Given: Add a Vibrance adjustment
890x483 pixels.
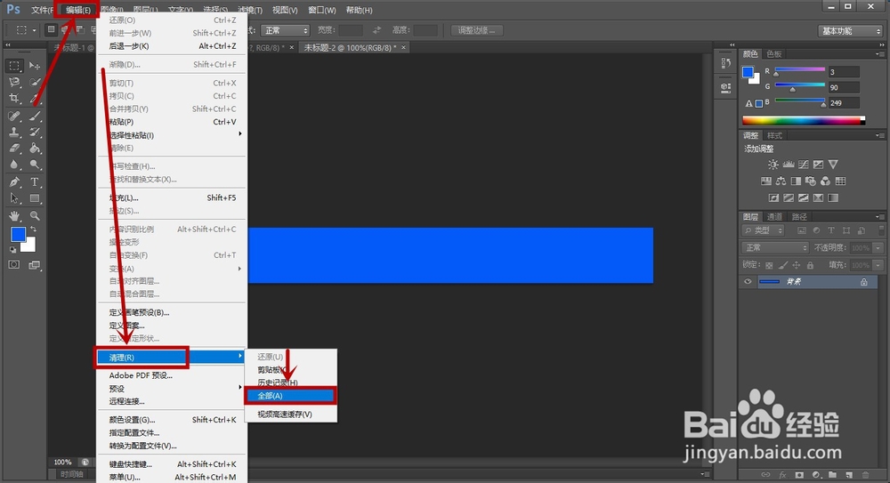Looking at the screenshot, I should (833, 165).
